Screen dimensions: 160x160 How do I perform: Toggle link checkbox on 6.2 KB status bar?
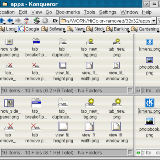[x=130, y=90]
